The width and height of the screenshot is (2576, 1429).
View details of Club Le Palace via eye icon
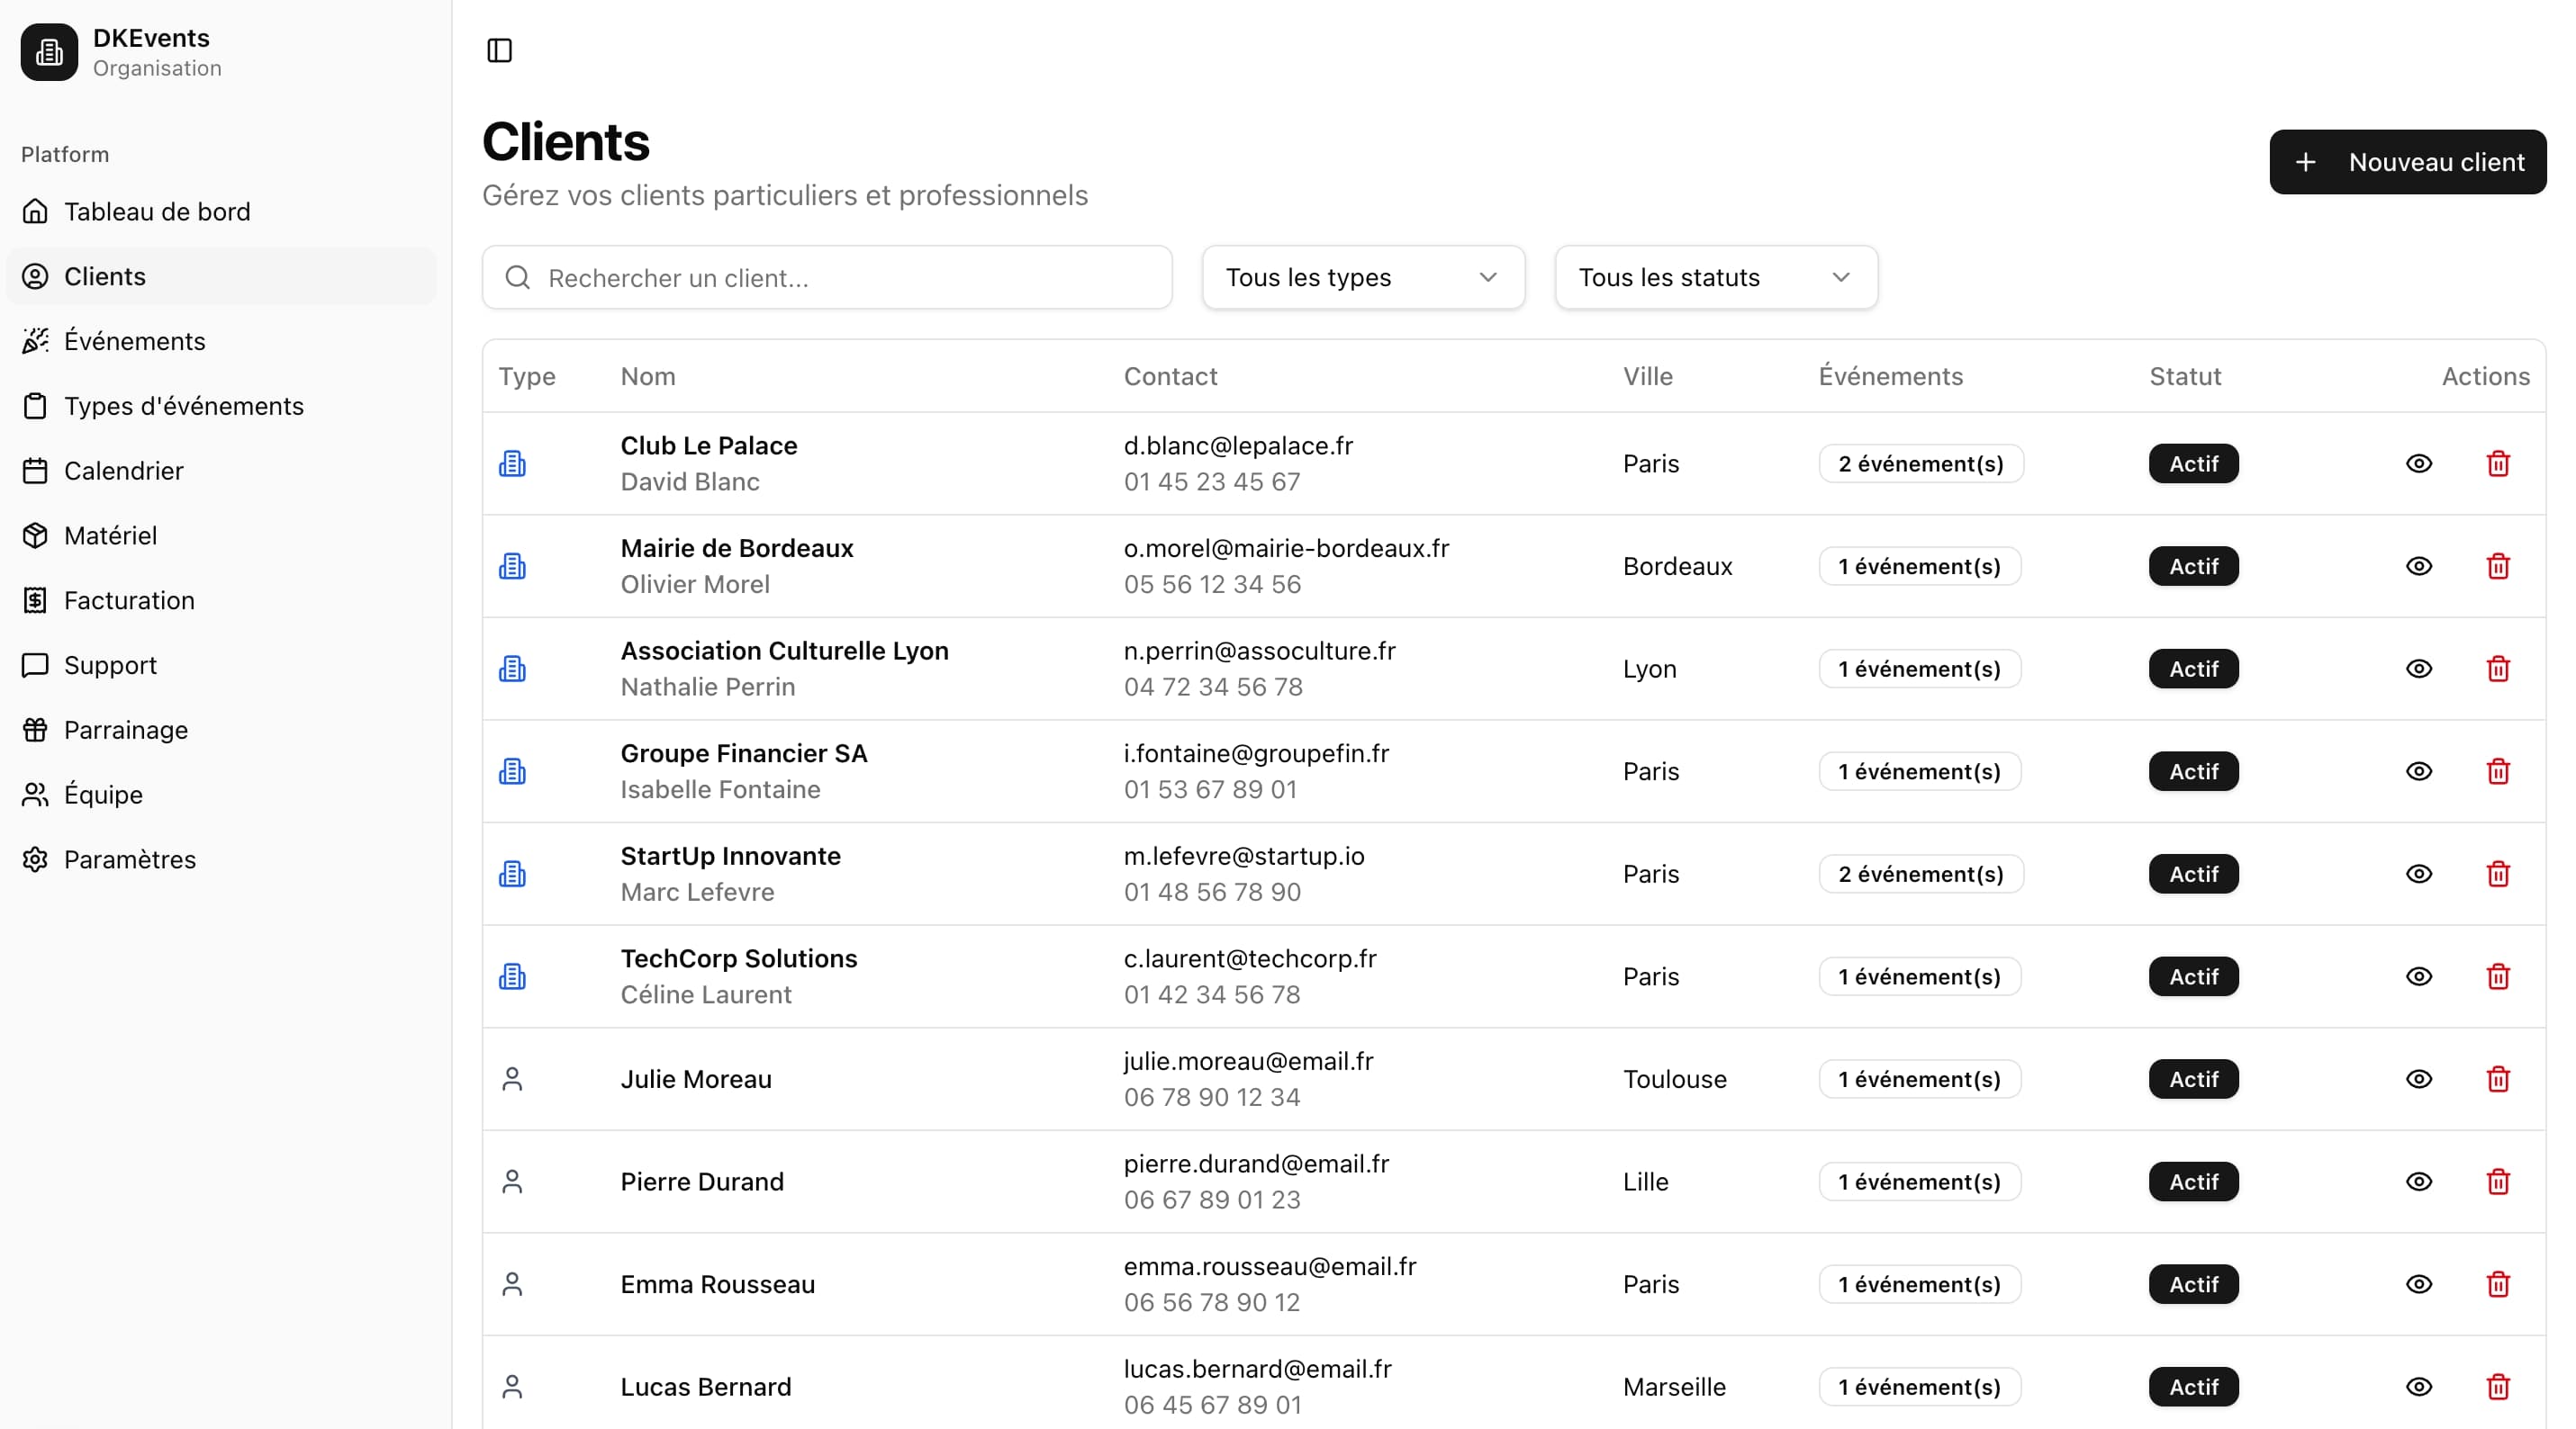tap(2419, 463)
